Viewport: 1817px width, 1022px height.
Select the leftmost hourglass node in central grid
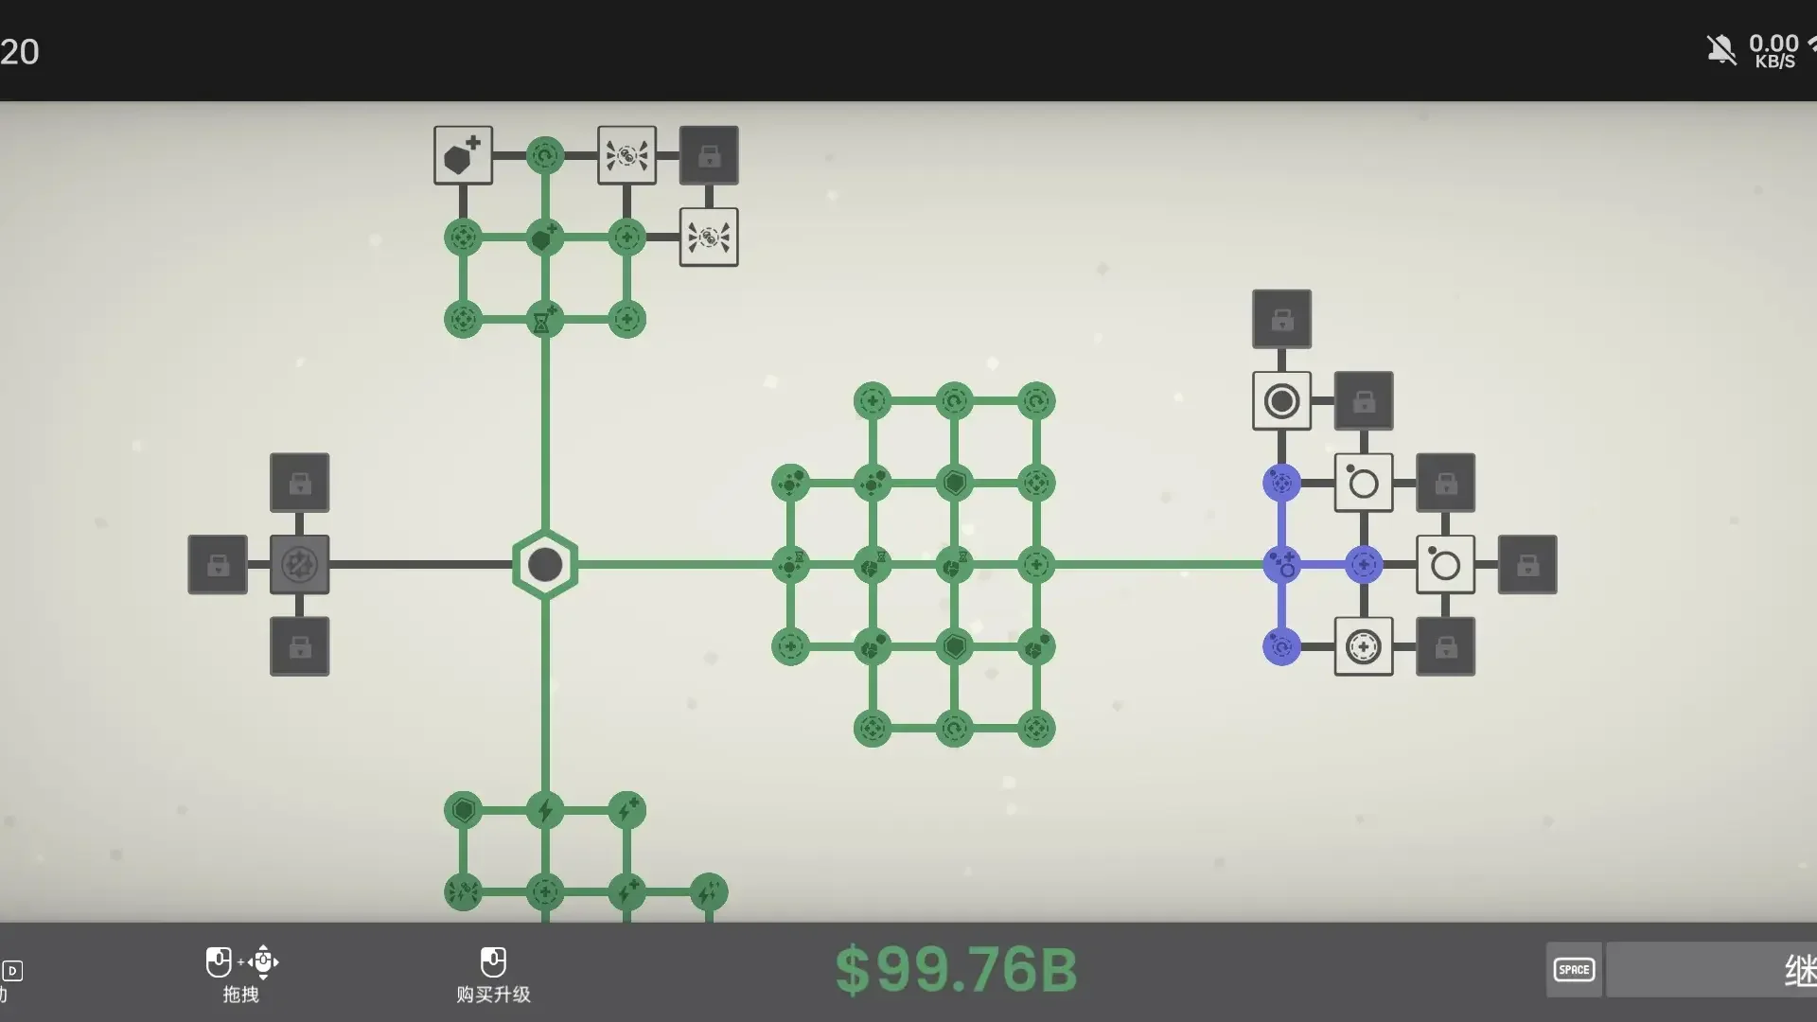(790, 565)
